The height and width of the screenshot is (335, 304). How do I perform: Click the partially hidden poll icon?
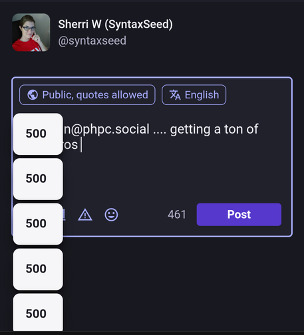(x=64, y=215)
